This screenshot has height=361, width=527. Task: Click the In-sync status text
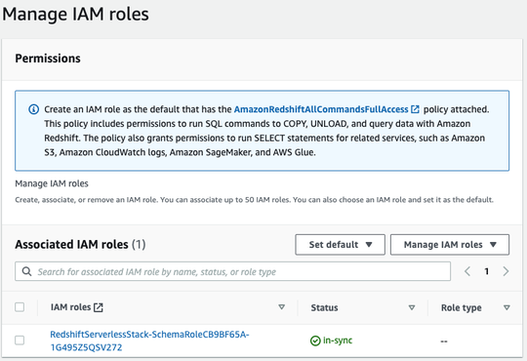point(338,341)
